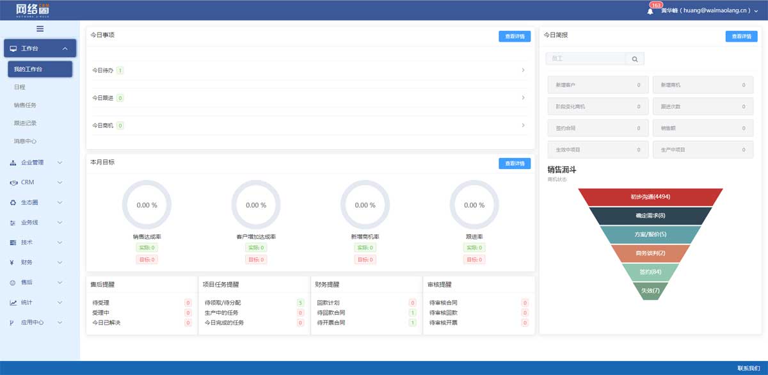Click the 新增商机率 progress ring
Viewport: 768px width, 375px height.
(365, 205)
